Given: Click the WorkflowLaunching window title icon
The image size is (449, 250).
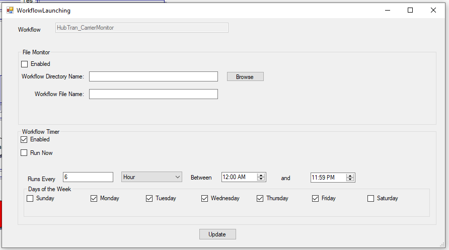Looking at the screenshot, I should (x=10, y=10).
